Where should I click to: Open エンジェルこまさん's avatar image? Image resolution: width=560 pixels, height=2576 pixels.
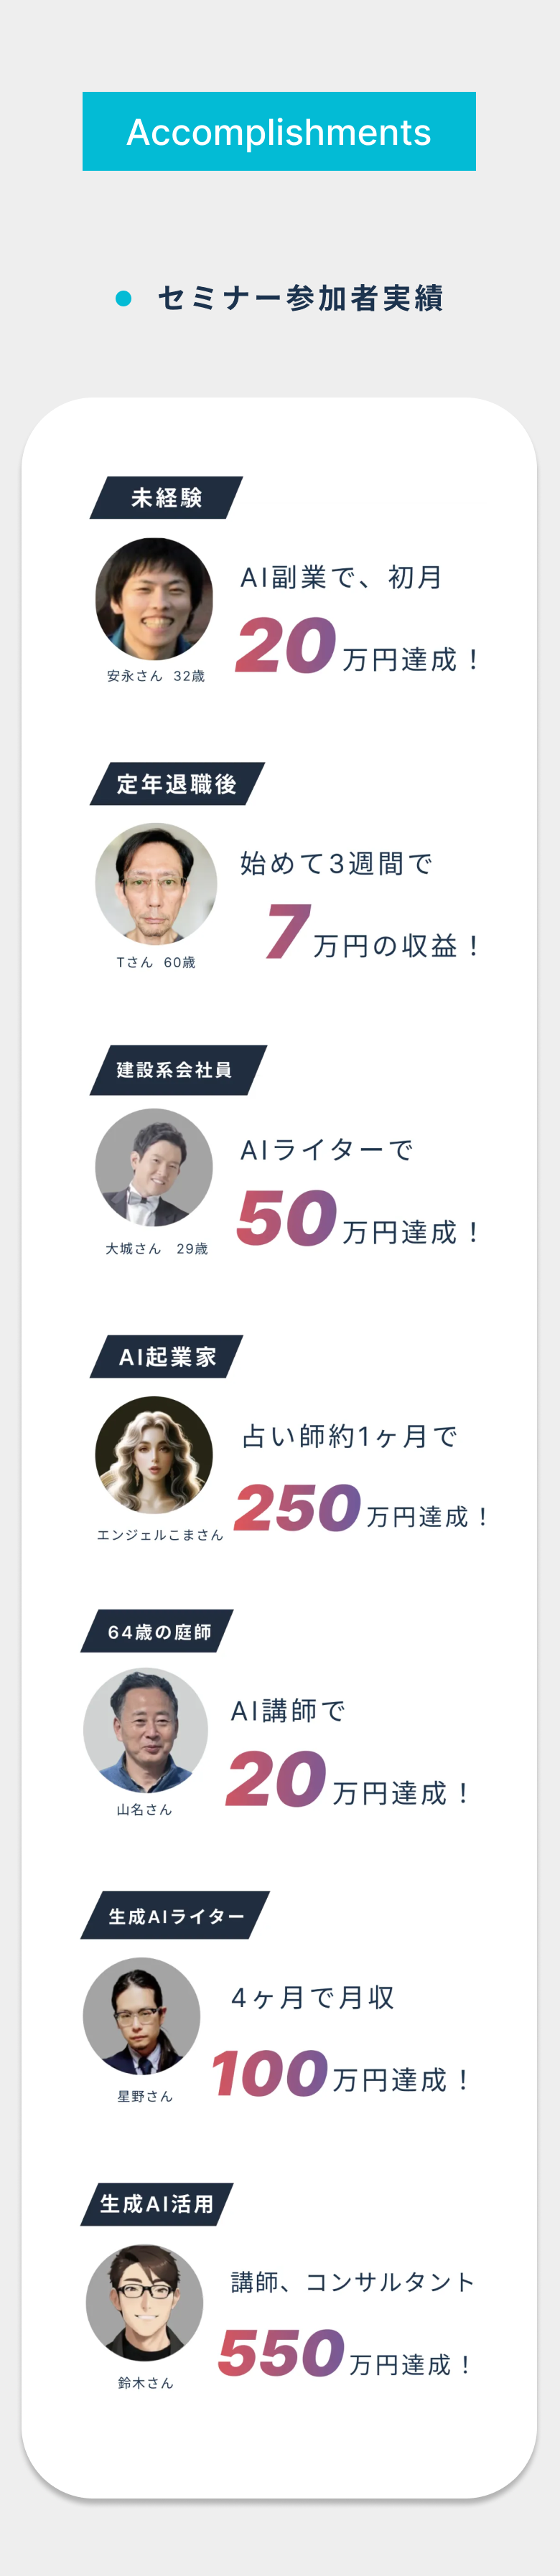tap(154, 1455)
